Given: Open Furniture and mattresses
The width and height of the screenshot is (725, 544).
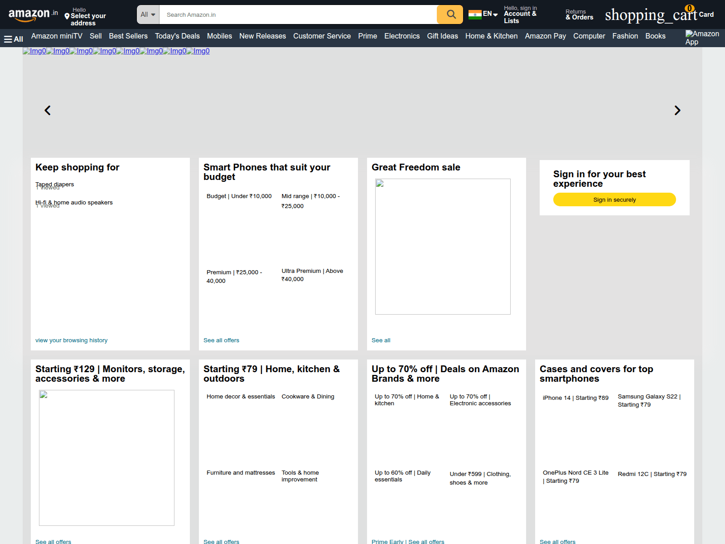Looking at the screenshot, I should click(x=241, y=473).
